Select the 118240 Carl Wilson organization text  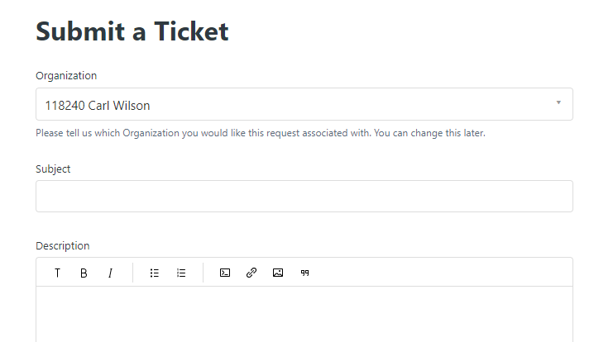pos(98,106)
